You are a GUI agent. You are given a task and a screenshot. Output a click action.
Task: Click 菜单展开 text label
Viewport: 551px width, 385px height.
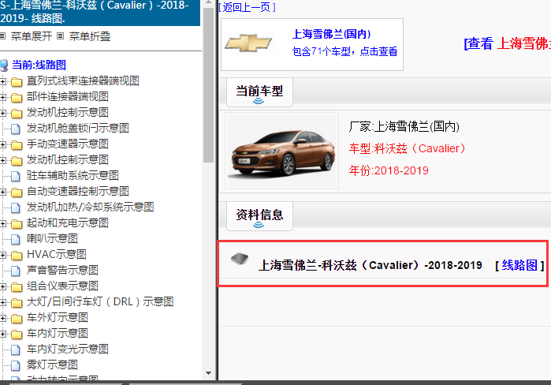pos(32,36)
